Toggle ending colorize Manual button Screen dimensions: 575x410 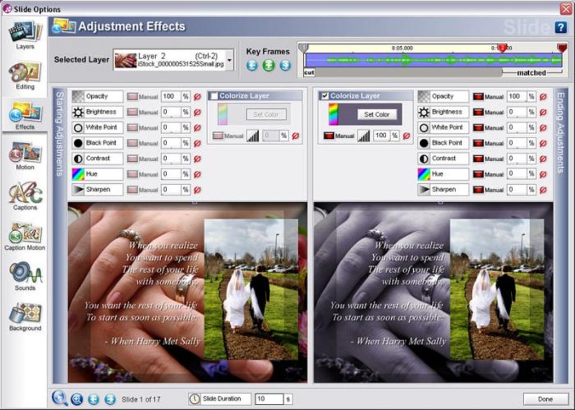(339, 136)
